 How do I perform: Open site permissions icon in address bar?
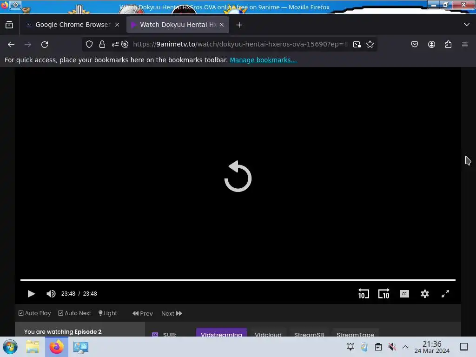(115, 44)
